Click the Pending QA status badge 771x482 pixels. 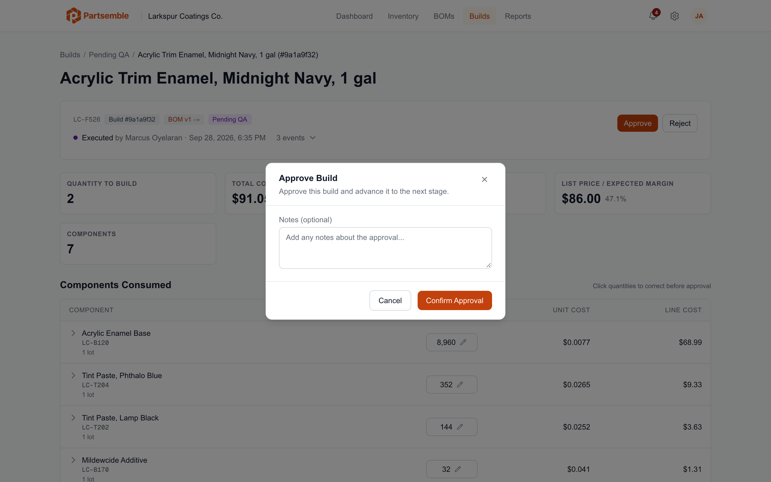[230, 119]
